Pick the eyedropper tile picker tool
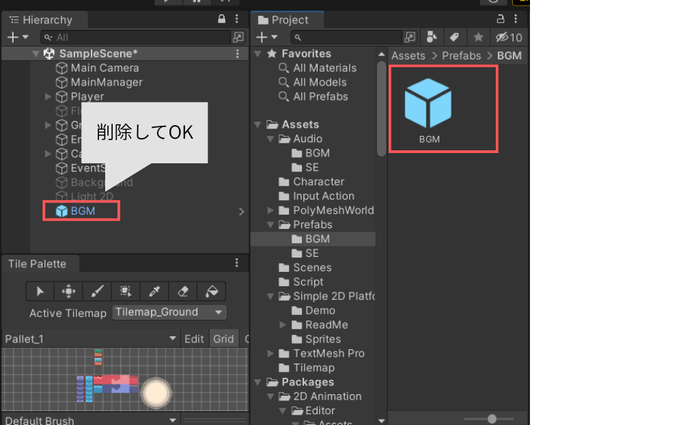The image size is (683, 425). click(x=154, y=291)
